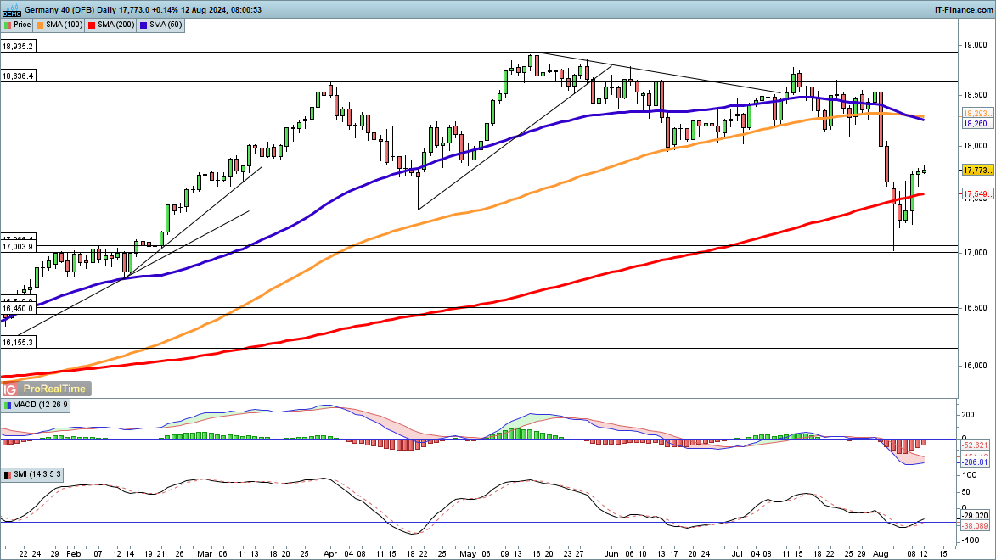Select the blue SMA (50) legend item
This screenshot has height=560, width=996.
[157, 25]
